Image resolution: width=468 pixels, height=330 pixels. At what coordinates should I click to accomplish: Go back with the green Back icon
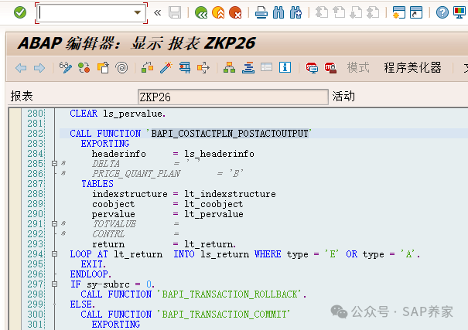point(201,12)
